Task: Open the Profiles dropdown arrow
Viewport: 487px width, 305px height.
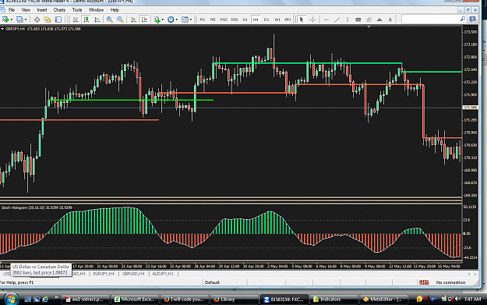Action: coord(26,20)
